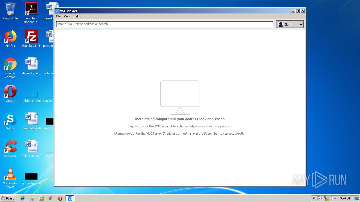The height and width of the screenshot is (202, 360).
Task: Open the network tray icon
Action: (327, 198)
